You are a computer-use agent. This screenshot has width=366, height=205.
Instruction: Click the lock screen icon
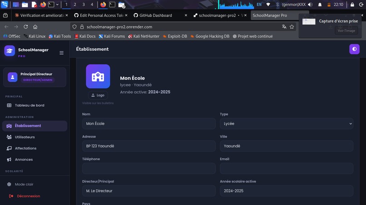click(x=352, y=5)
